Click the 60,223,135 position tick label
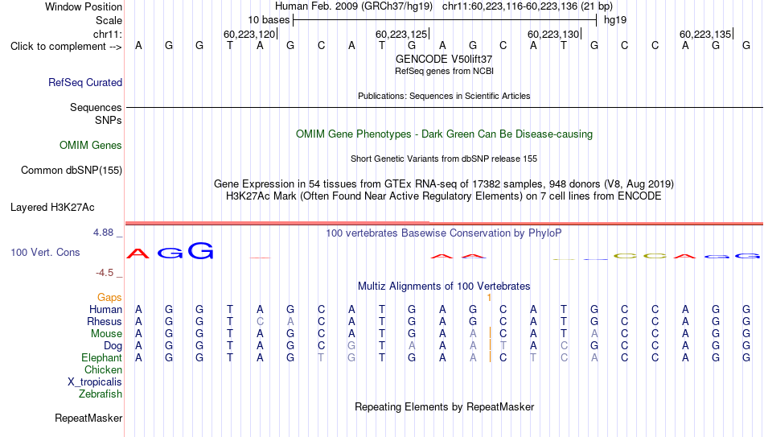764x437 pixels. 705,34
